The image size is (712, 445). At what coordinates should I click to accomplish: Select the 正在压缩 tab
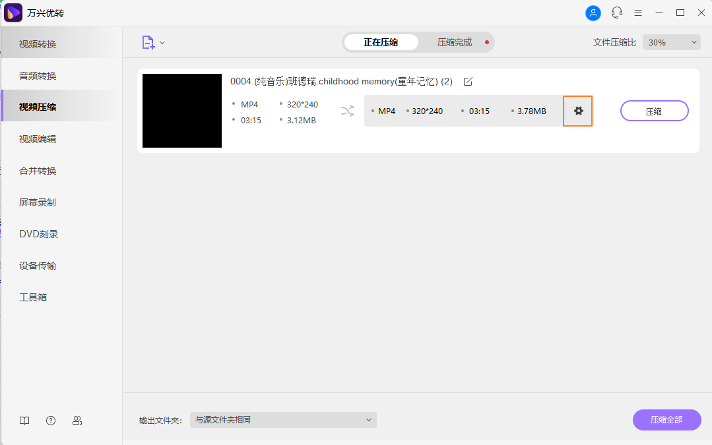(380, 42)
